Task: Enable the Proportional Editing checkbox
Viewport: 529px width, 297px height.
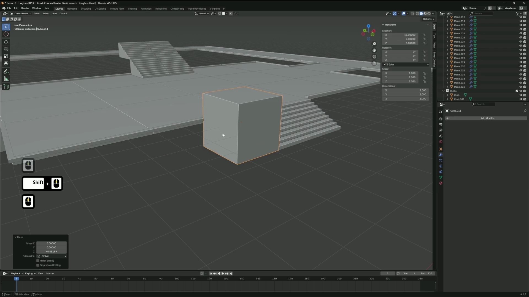Action: [38, 265]
